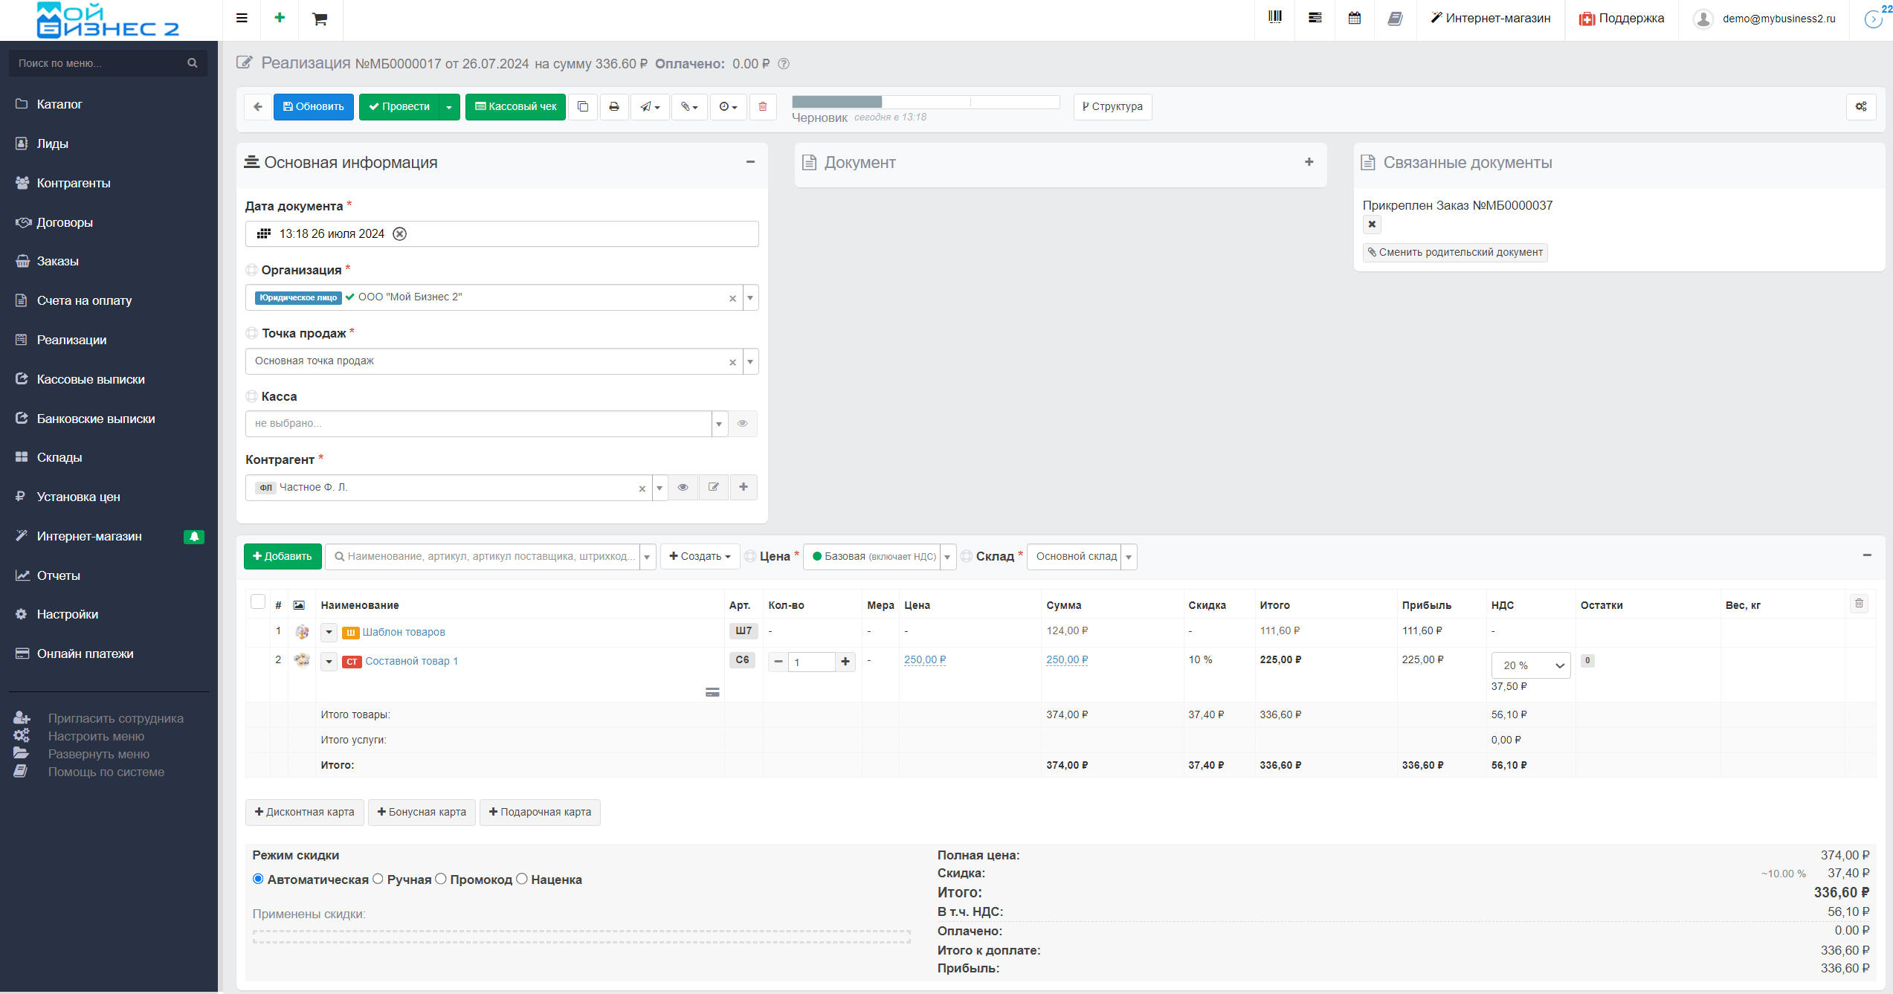Click the barcode scanner icon in top bar
The width and height of the screenshot is (1893, 994).
(1274, 18)
